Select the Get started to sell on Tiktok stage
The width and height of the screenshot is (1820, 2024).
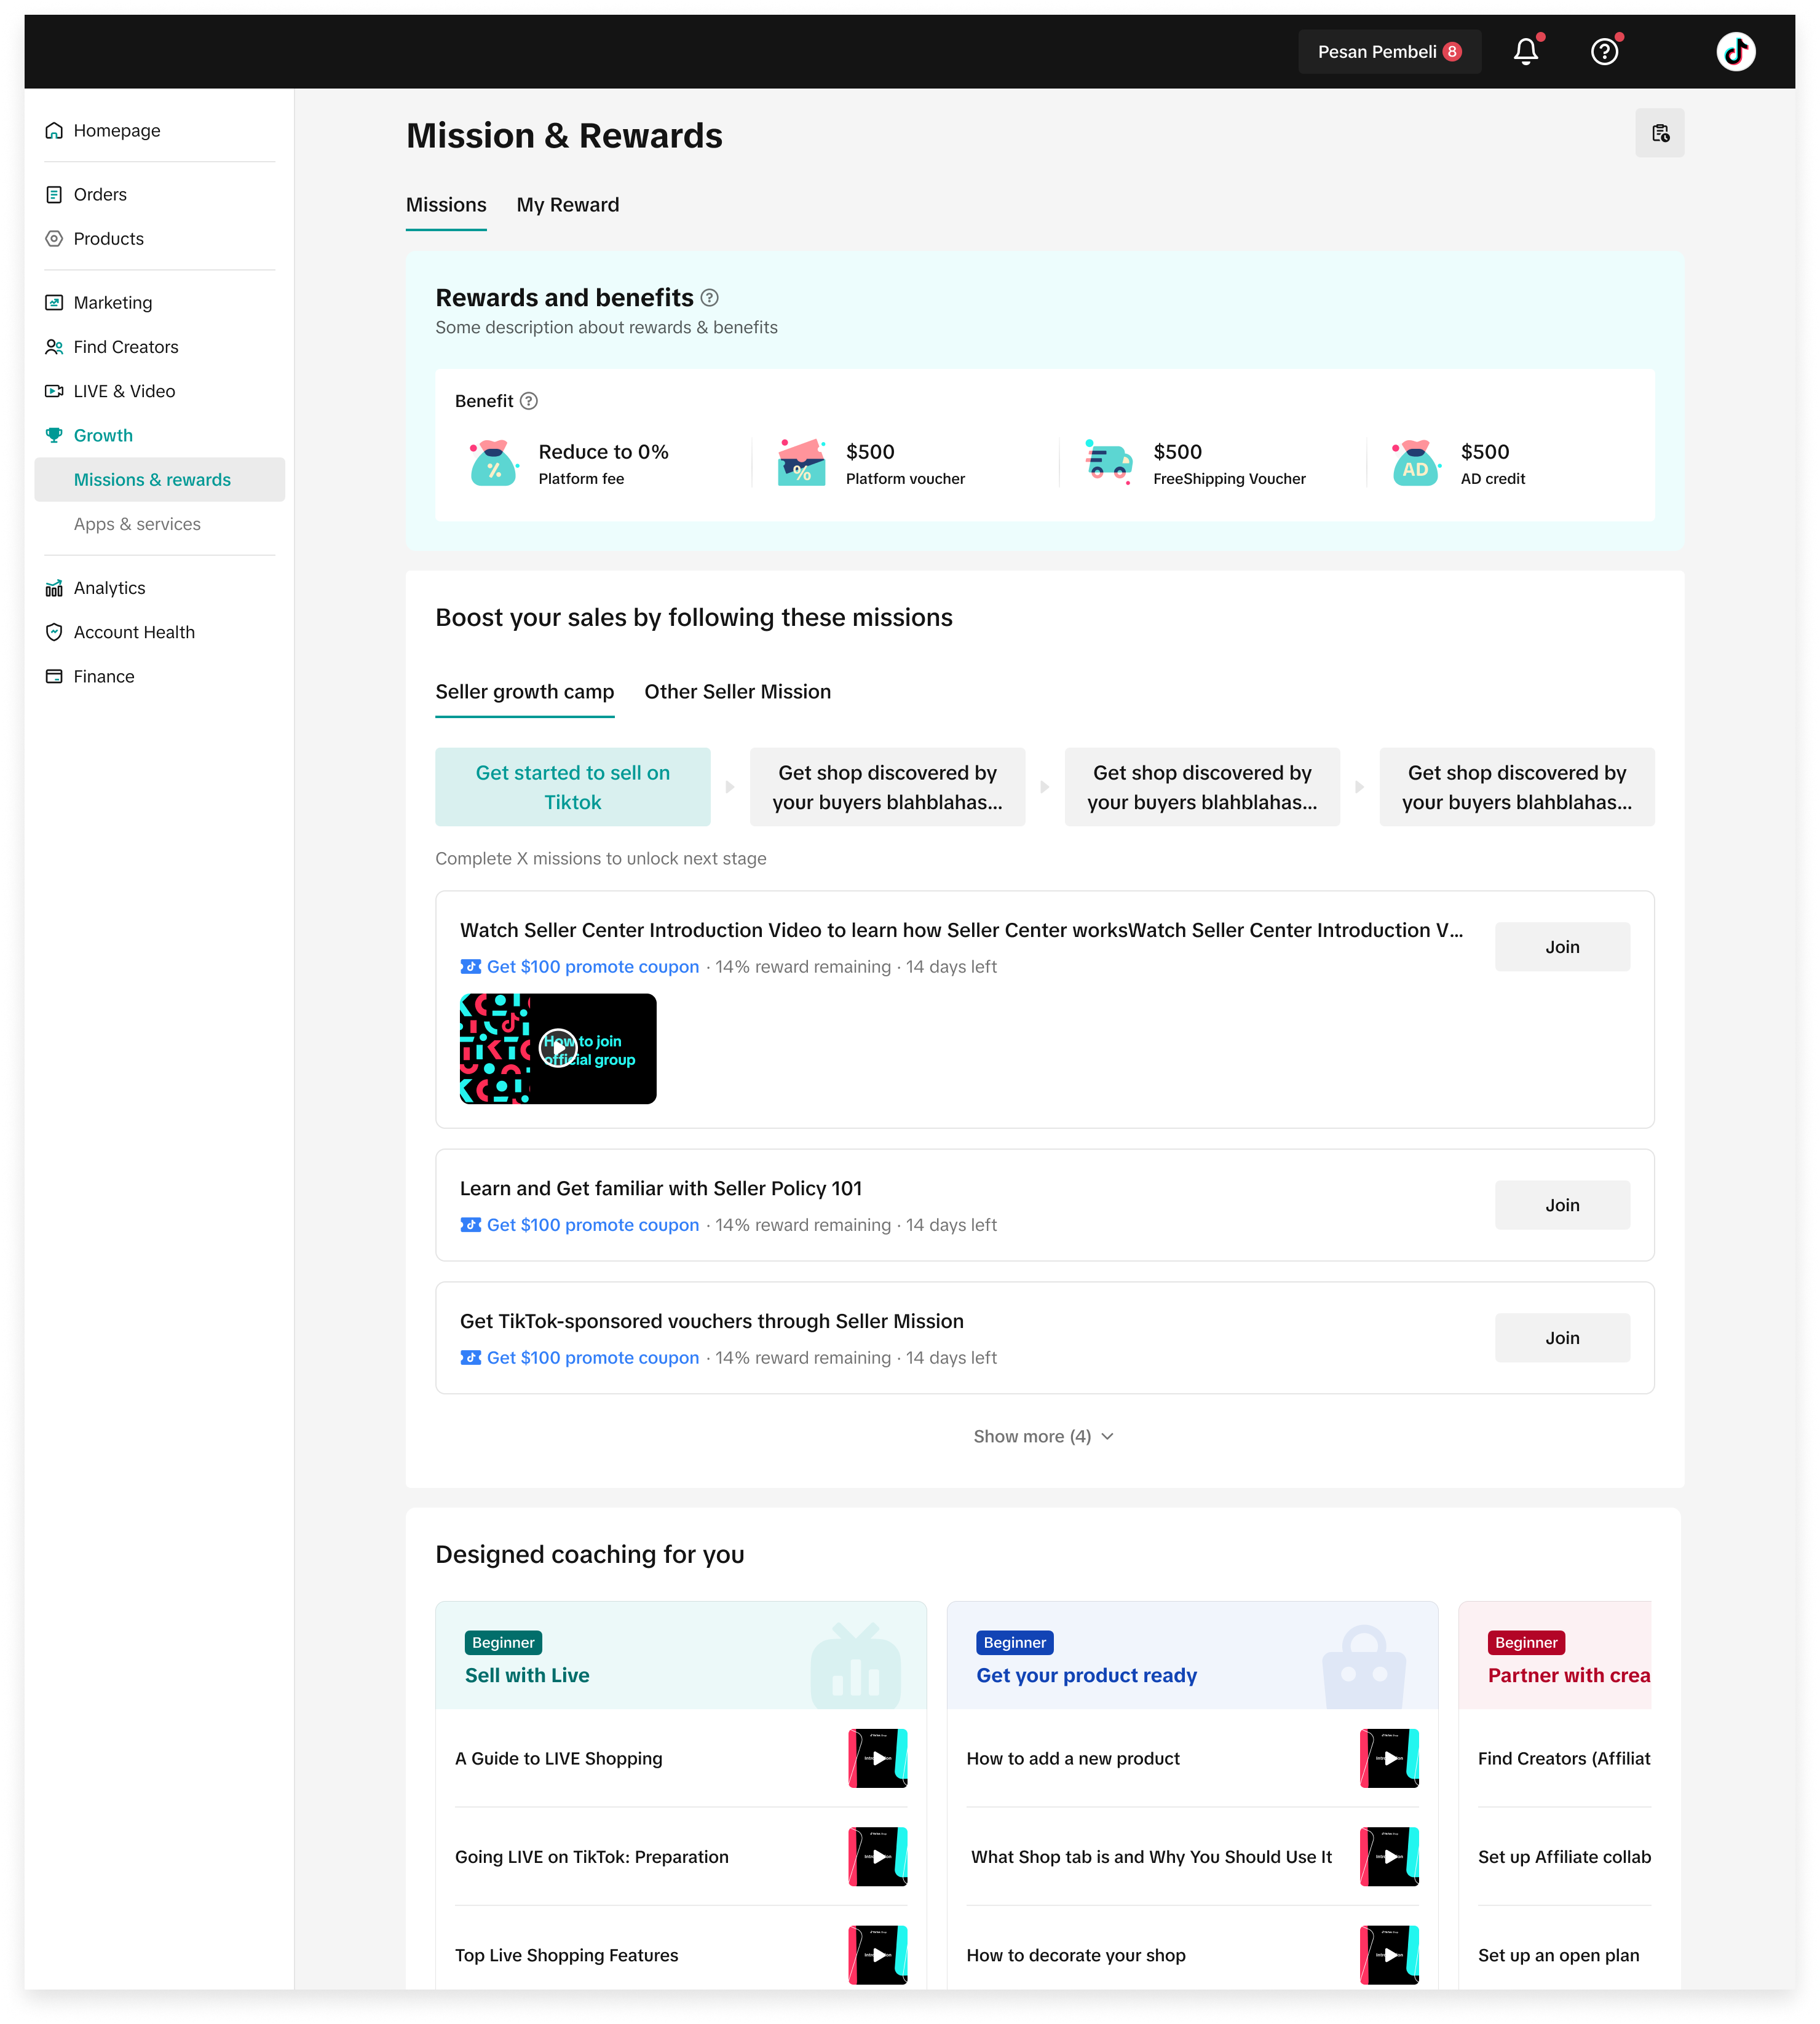(x=572, y=787)
